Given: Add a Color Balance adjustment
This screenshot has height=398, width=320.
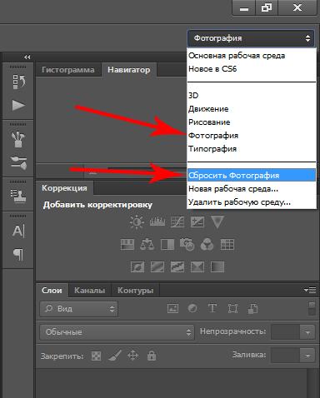Looking at the screenshot, I should point(147,245).
